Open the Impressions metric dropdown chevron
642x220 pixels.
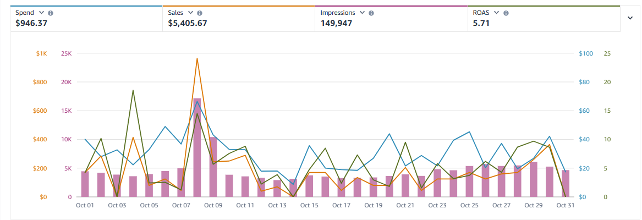click(x=362, y=13)
